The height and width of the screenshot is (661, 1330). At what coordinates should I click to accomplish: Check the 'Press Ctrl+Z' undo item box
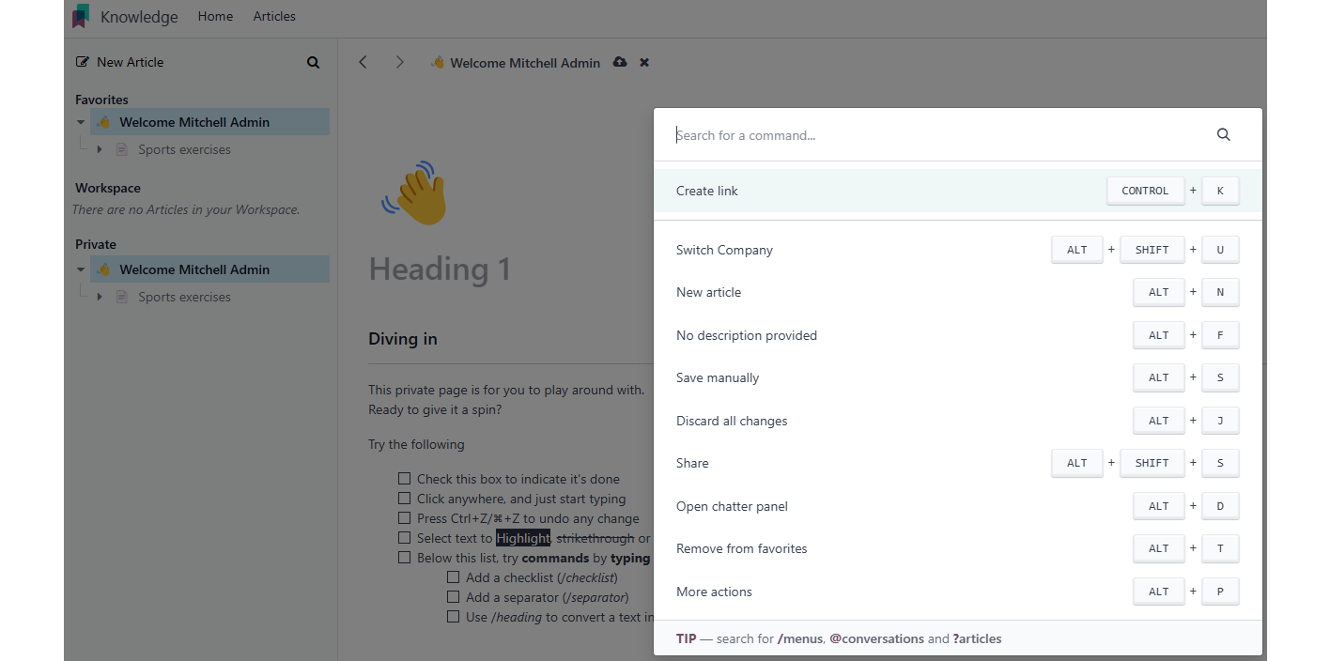click(x=404, y=518)
